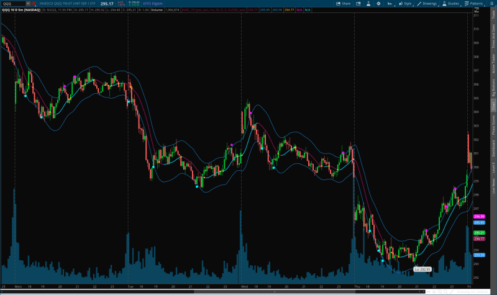
Task: Click the horizontal time scrollbar thumb
Action: point(275,291)
